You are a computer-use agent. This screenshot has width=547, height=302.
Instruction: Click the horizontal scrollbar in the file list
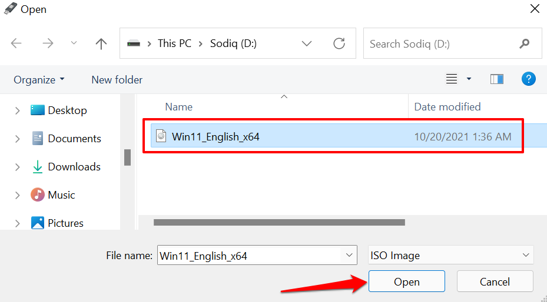point(279,223)
